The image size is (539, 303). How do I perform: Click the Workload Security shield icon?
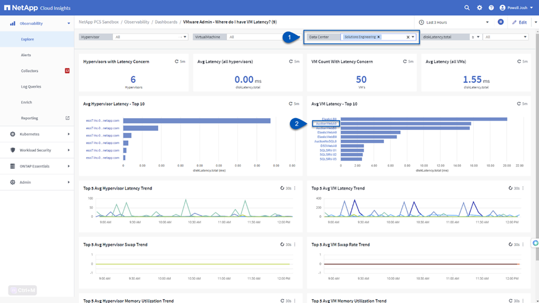[13, 150]
